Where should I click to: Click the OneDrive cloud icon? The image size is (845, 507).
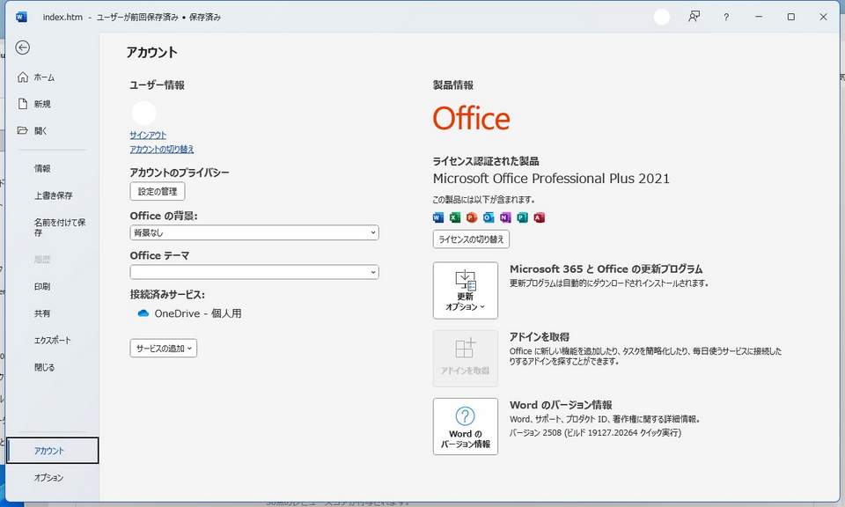click(143, 313)
